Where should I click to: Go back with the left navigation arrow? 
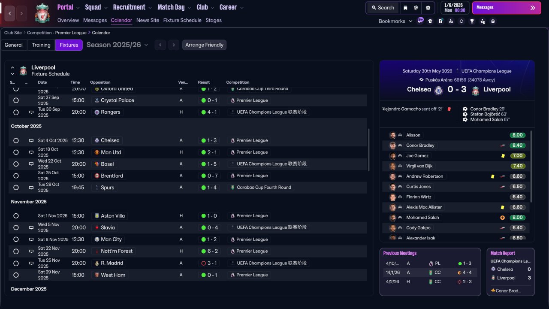pyautogui.click(x=10, y=13)
